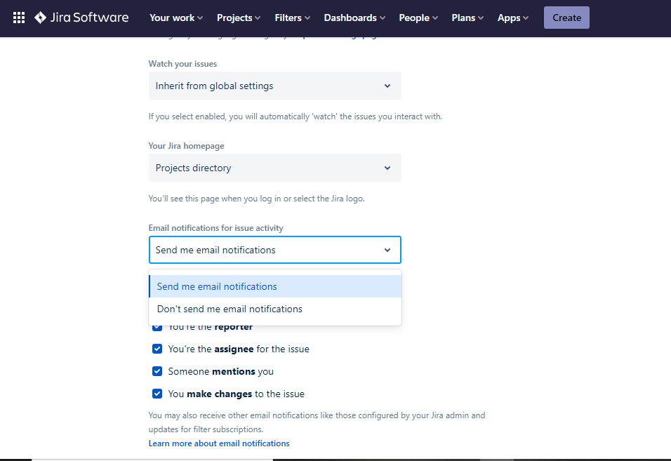Viewport: 671px width, 461px height.
Task: Click chevron in Inherit from global settings
Action: tap(387, 86)
